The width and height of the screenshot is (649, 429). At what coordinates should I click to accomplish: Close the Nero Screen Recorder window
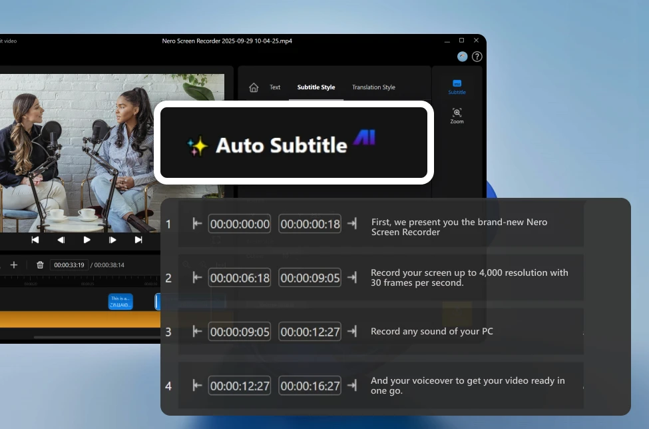pos(476,41)
